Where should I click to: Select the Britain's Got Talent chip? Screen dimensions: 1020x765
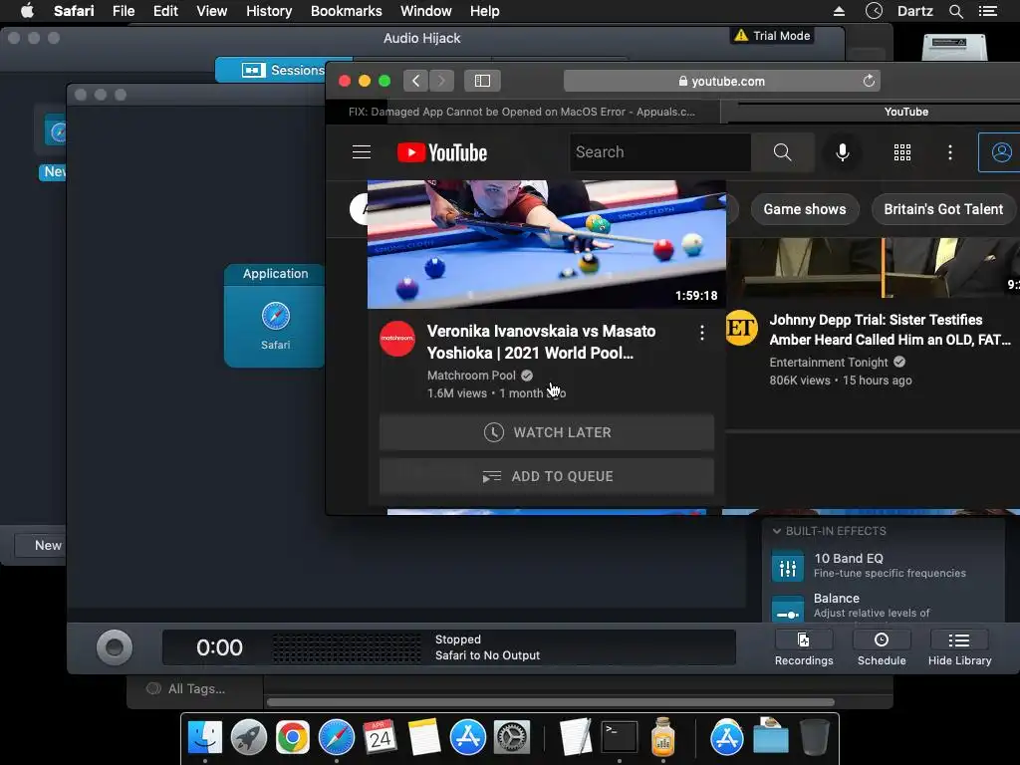pyautogui.click(x=943, y=209)
